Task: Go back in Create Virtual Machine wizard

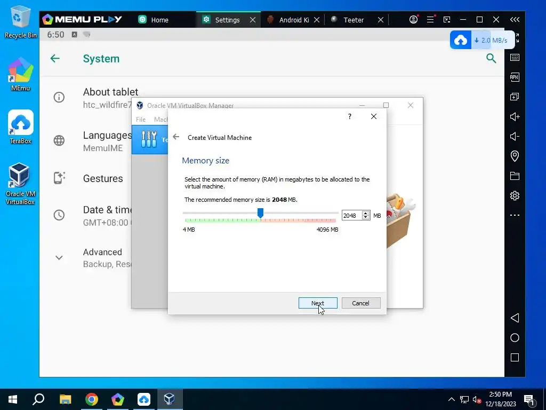Action: tap(176, 137)
